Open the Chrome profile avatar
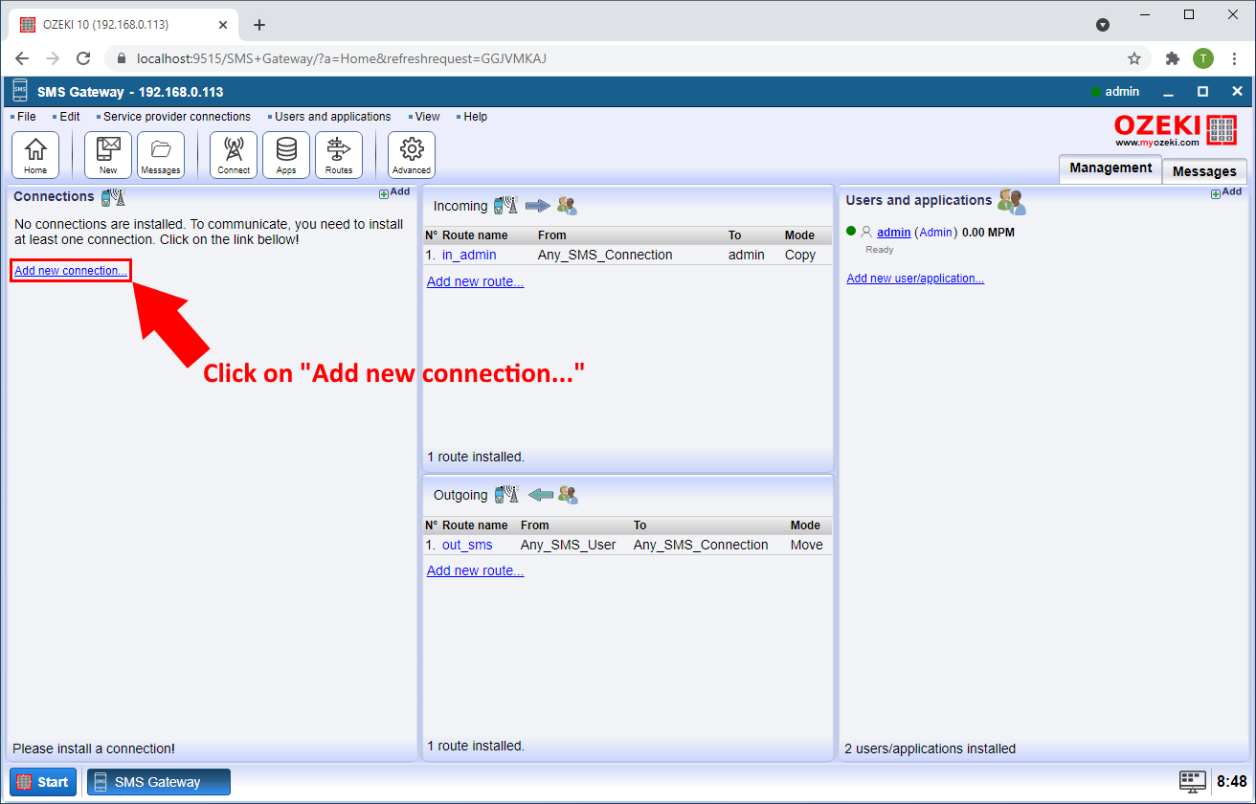The height and width of the screenshot is (804, 1256). (x=1203, y=58)
